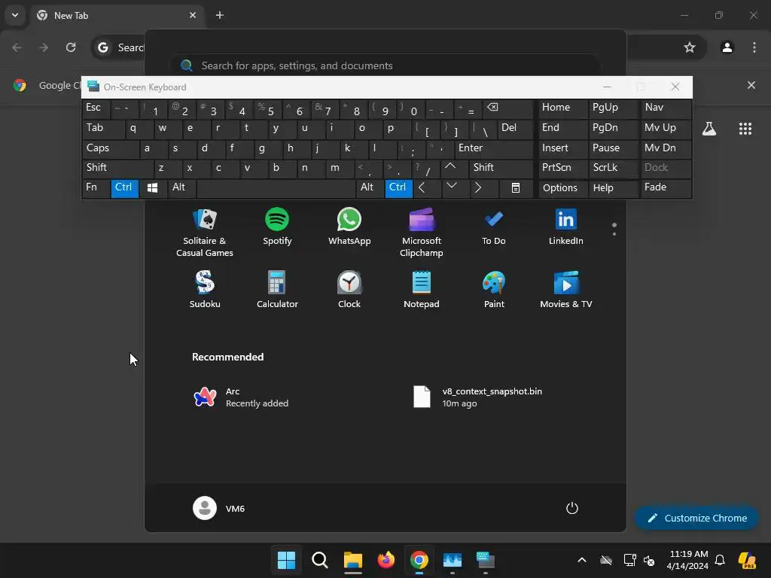The image size is (771, 578).
Task: Click the Fade key on keyboard
Action: click(x=666, y=188)
